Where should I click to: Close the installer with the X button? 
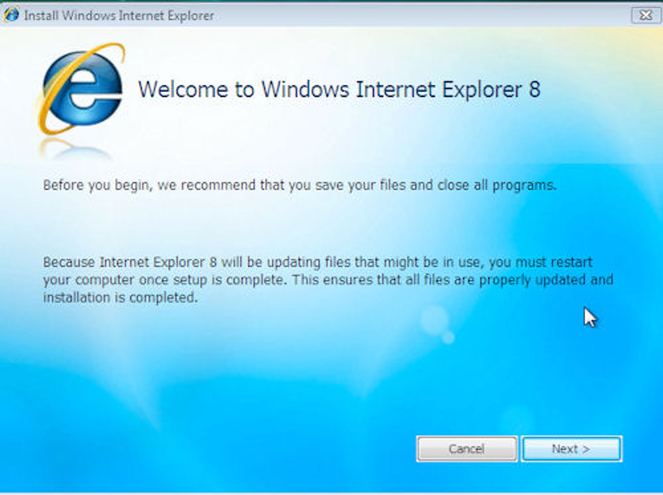[x=646, y=15]
